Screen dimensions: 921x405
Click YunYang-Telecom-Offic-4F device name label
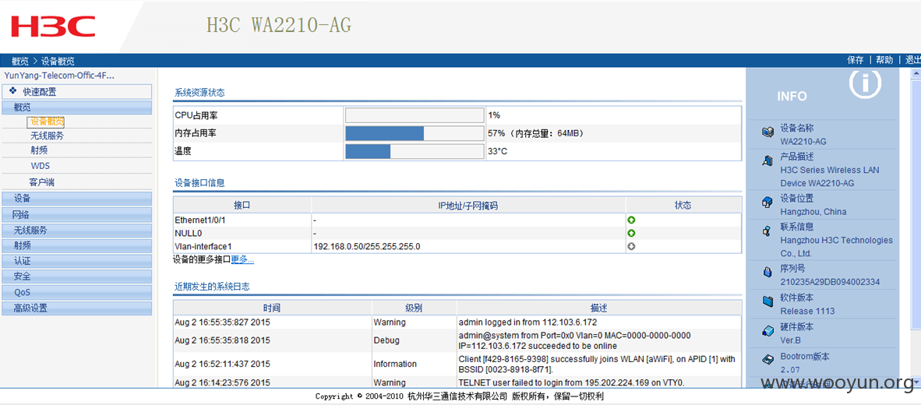(59, 76)
